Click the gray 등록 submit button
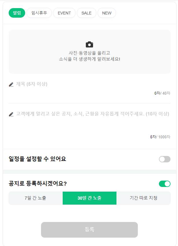Screen dimensions: 178x246 click(89, 230)
